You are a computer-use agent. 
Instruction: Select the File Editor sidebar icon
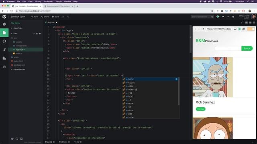tap(4, 33)
